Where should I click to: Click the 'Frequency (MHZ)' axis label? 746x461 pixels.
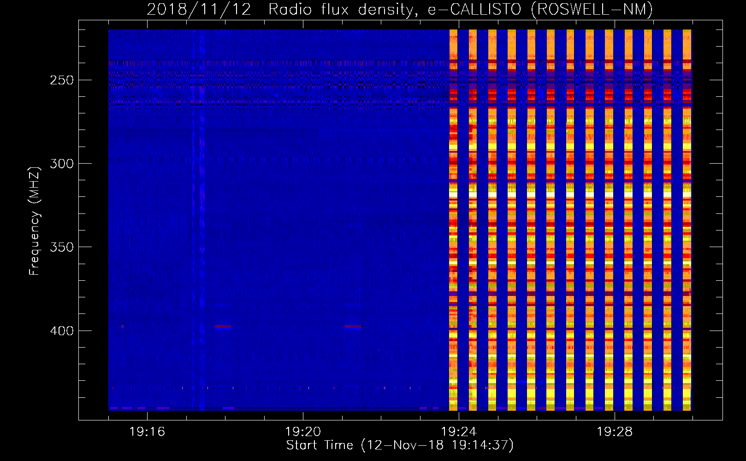coord(35,221)
